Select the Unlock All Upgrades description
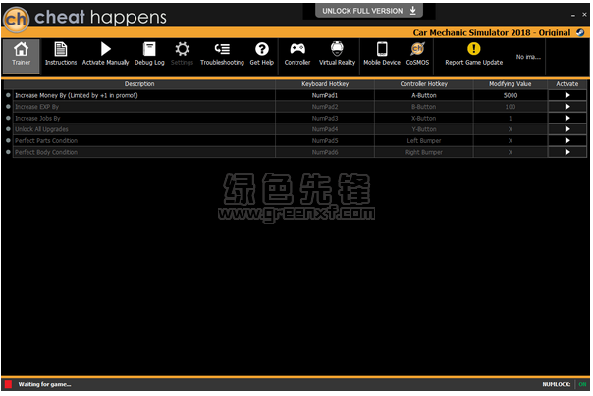 (x=144, y=129)
